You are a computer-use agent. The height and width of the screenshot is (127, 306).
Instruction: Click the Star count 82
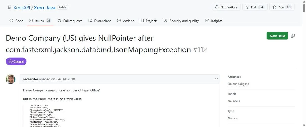tap(288, 7)
